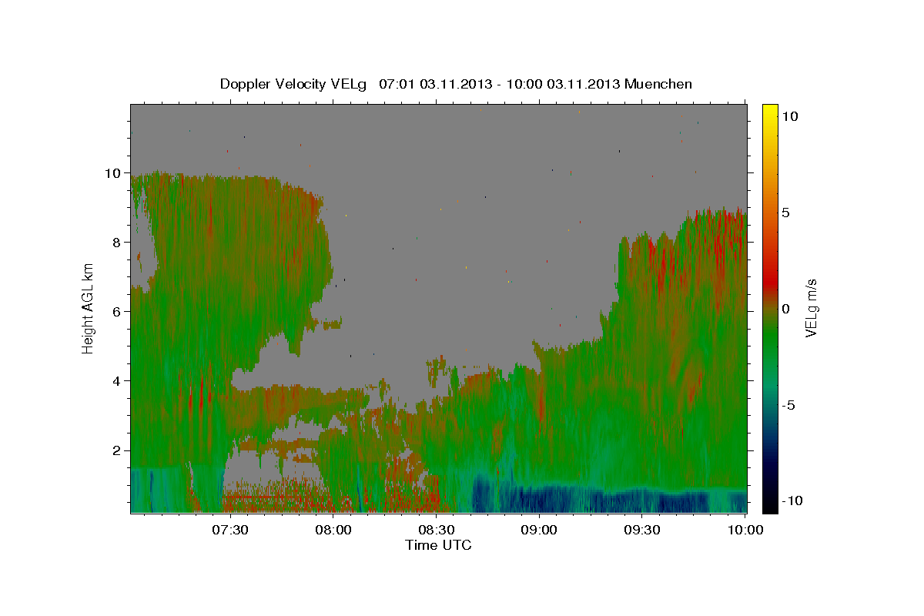Click the colorbar label '5'

click(785, 212)
